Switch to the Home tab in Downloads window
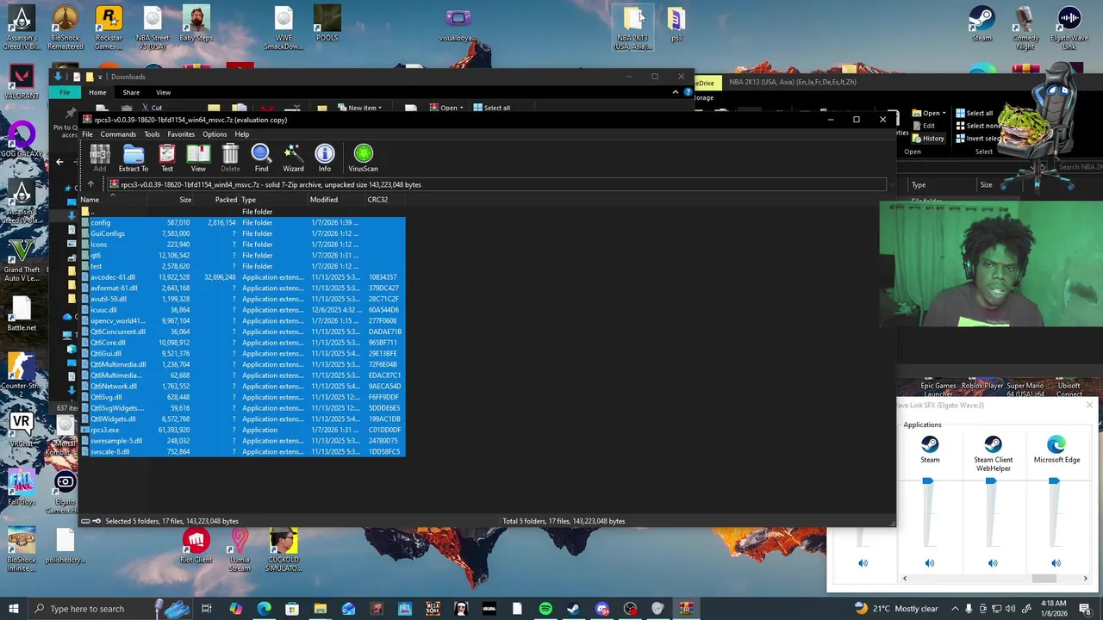Viewport: 1103px width, 620px height. point(97,92)
